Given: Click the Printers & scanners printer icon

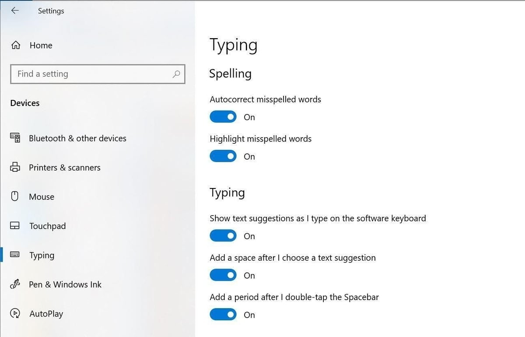Looking at the screenshot, I should (15, 167).
